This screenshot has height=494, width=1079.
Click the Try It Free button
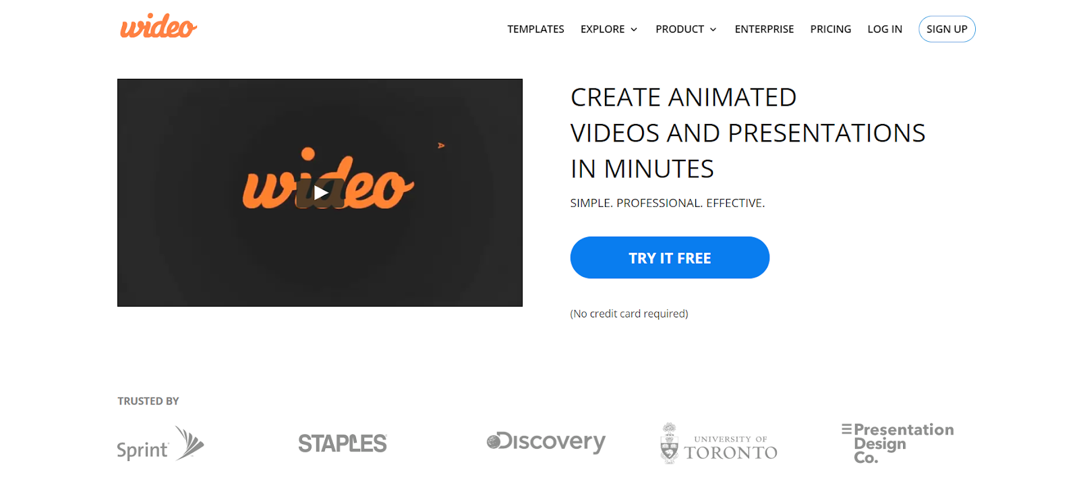click(670, 257)
